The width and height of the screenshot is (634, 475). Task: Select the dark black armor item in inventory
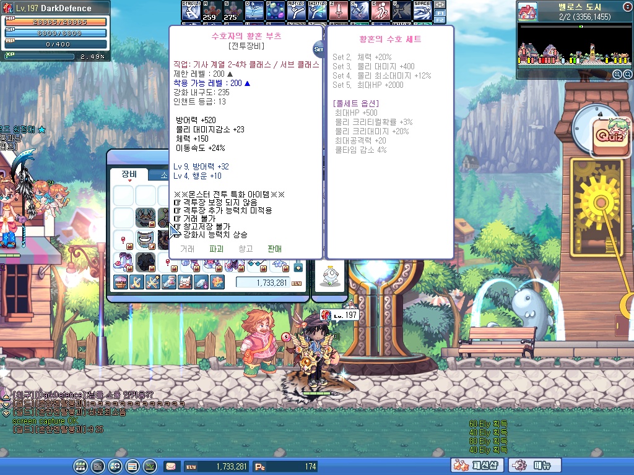point(145,262)
